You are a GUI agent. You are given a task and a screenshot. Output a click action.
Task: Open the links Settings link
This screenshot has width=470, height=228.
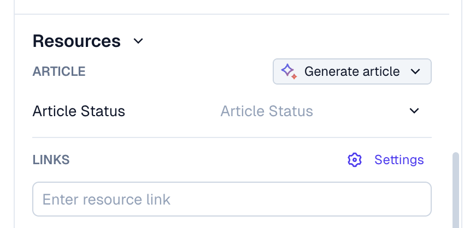(399, 160)
